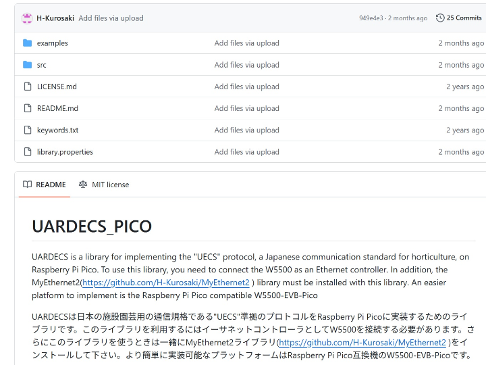Click the LICENSE.md file icon
The height and width of the screenshot is (365, 486).
pos(28,87)
